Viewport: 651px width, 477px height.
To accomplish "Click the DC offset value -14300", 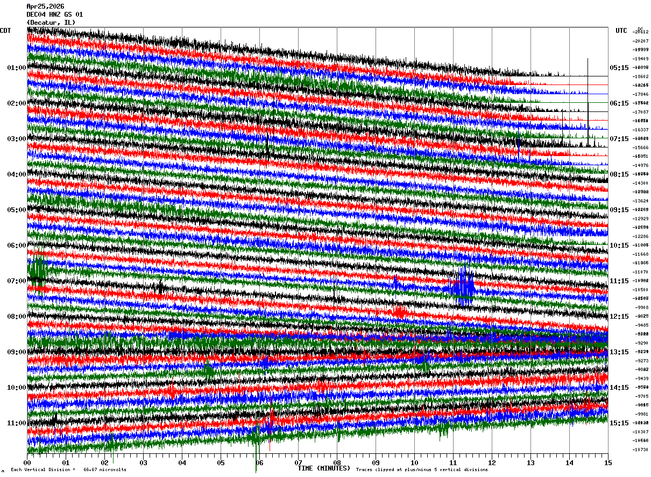I will [x=641, y=183].
